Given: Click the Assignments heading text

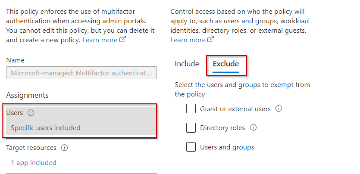Looking at the screenshot, I should [x=27, y=95].
